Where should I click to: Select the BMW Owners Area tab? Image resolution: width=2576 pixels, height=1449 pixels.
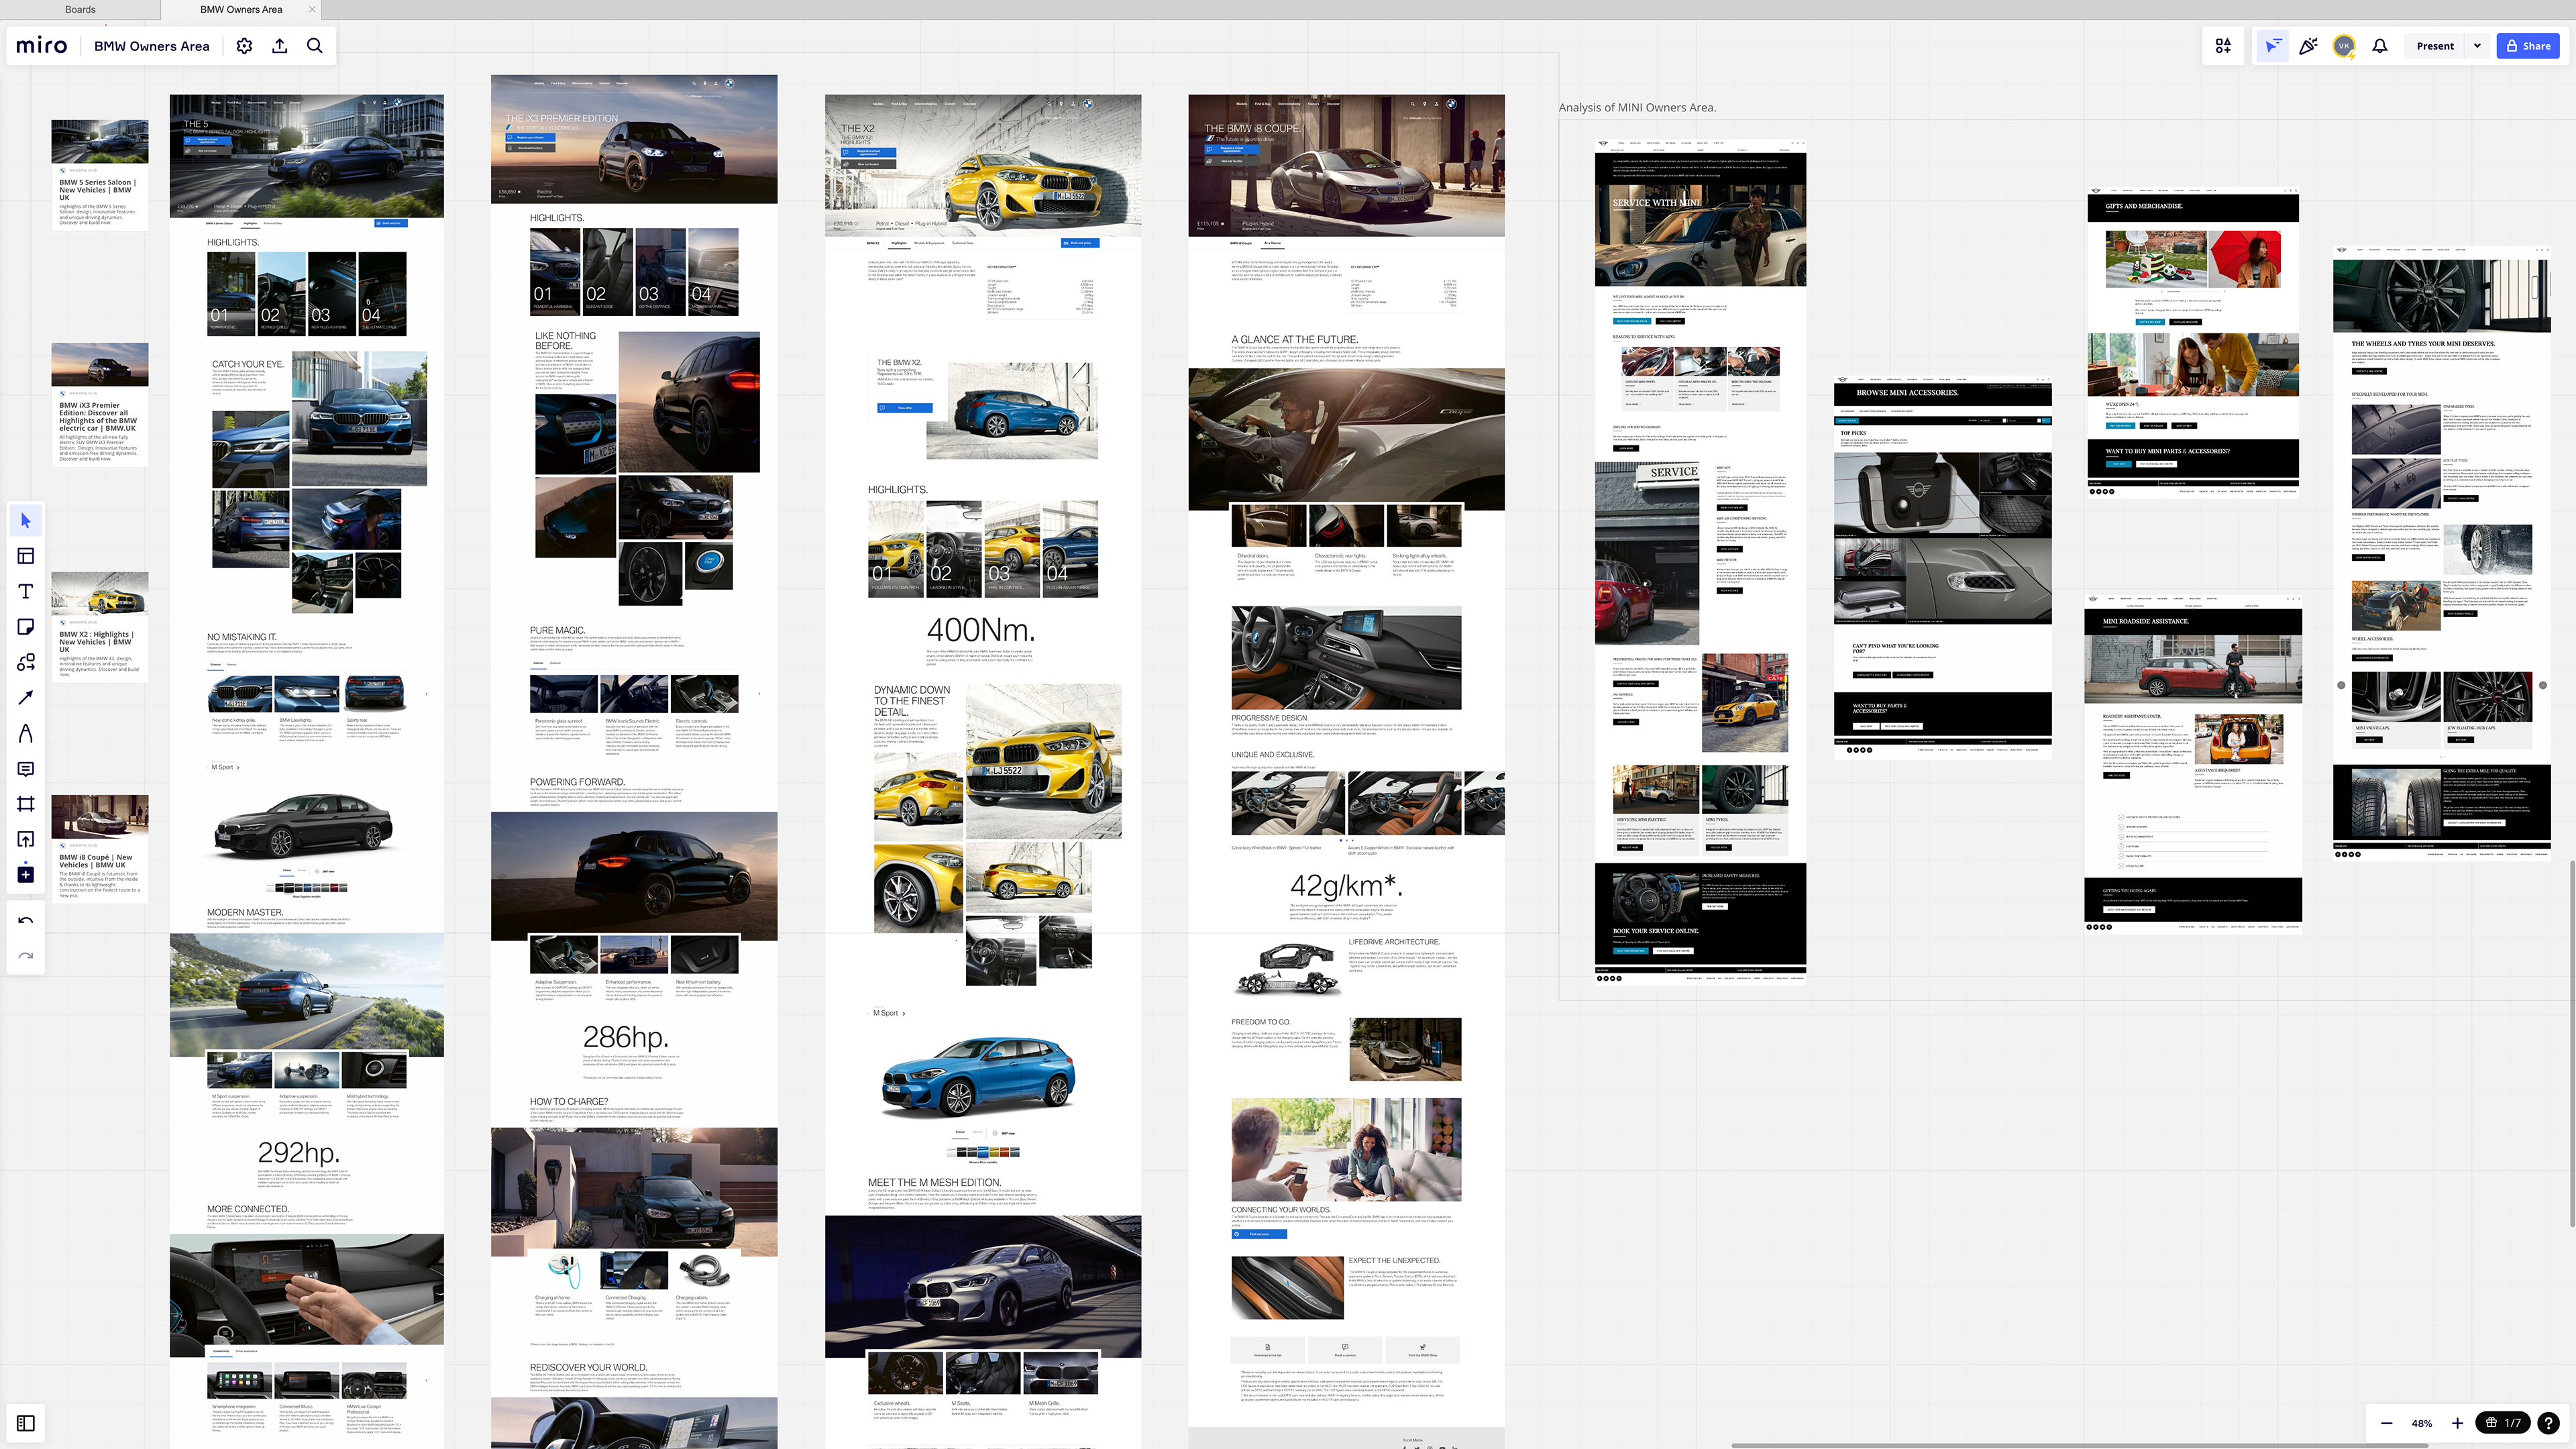point(241,10)
